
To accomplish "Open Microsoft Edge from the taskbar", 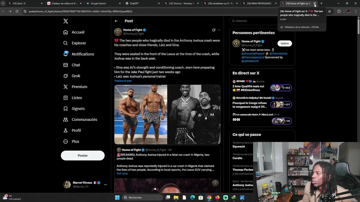I will (192, 198).
